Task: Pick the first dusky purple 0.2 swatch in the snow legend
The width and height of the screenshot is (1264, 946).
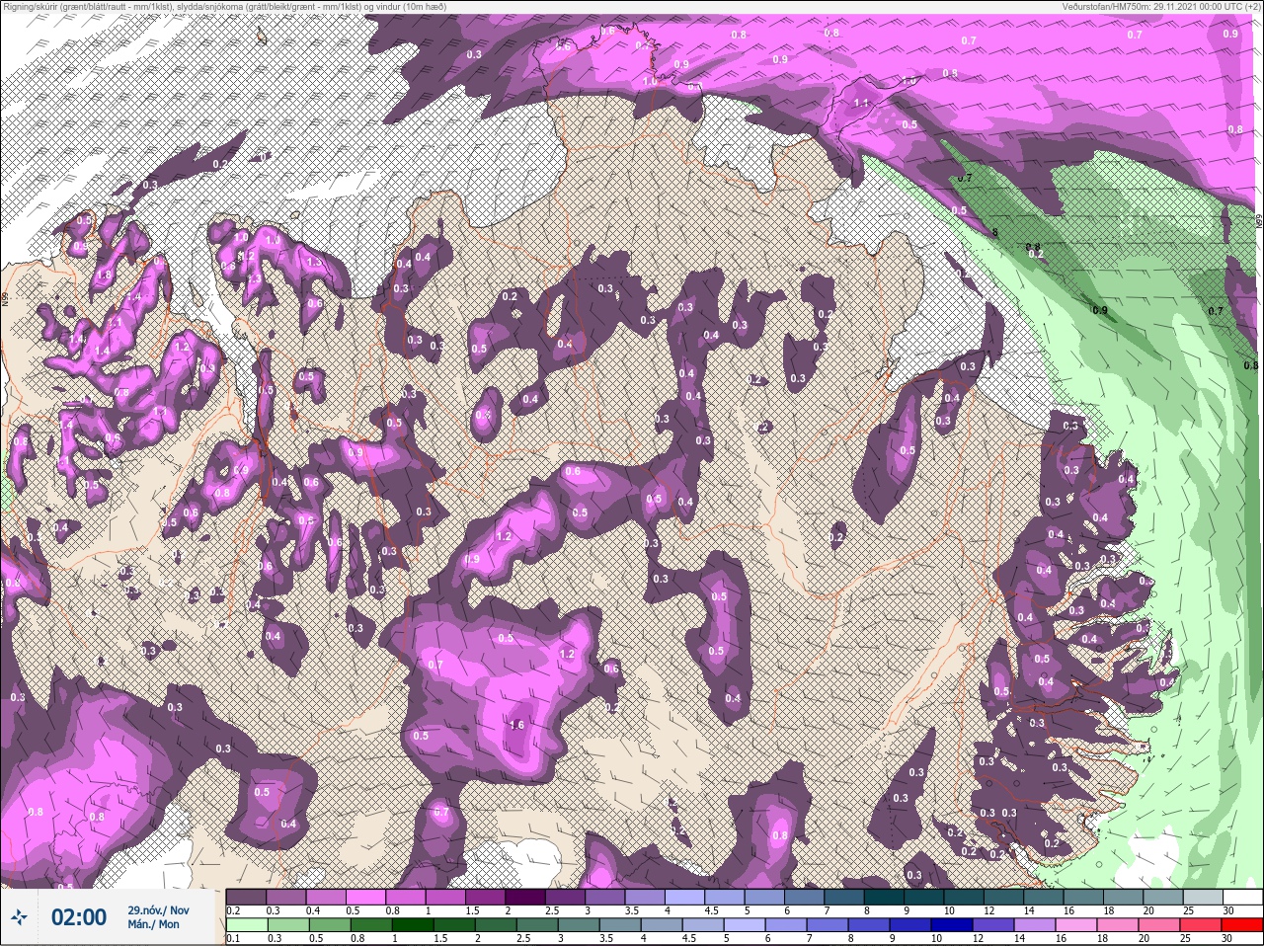Action: [x=246, y=896]
